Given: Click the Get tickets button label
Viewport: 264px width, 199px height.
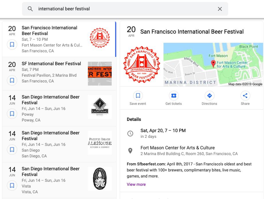Looking at the screenshot, I should 174,103.
